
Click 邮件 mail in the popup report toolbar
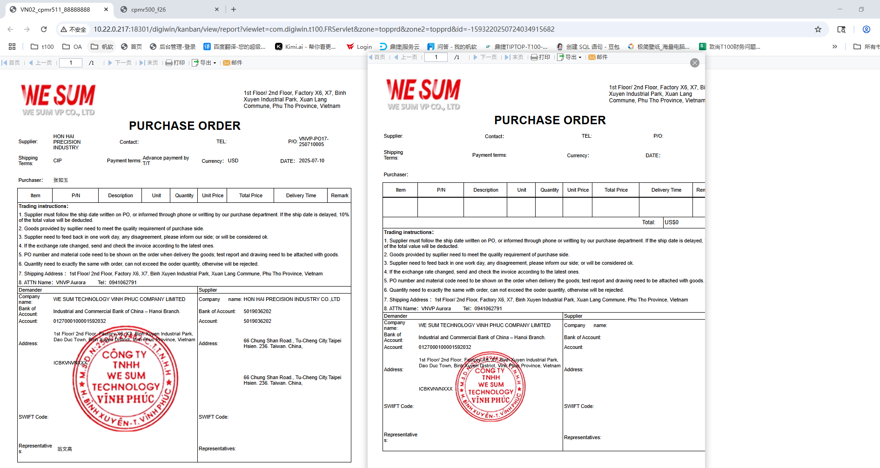598,57
